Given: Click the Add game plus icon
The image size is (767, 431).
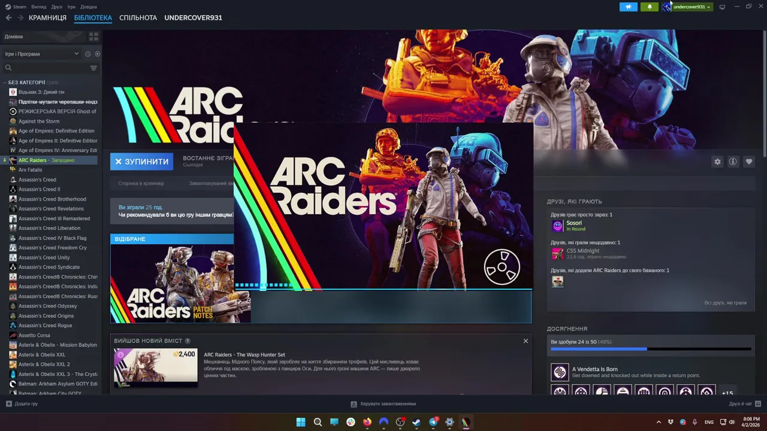Looking at the screenshot, I should click(8, 403).
